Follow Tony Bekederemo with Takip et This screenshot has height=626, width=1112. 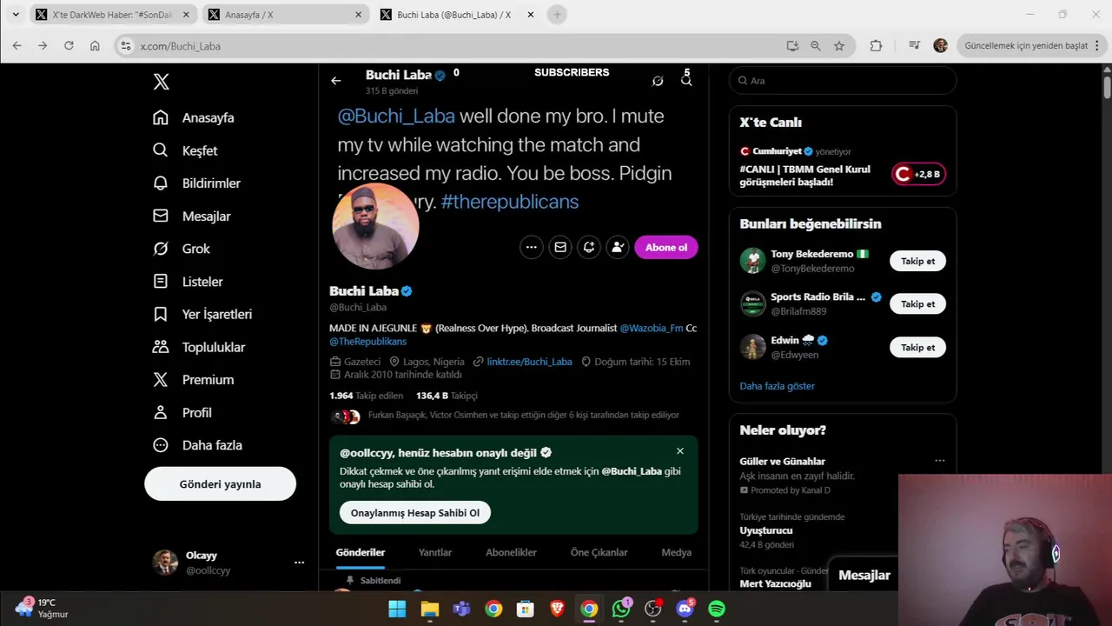917,261
